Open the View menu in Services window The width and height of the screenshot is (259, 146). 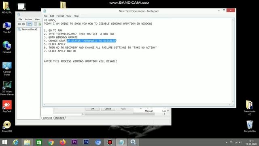[37, 19]
